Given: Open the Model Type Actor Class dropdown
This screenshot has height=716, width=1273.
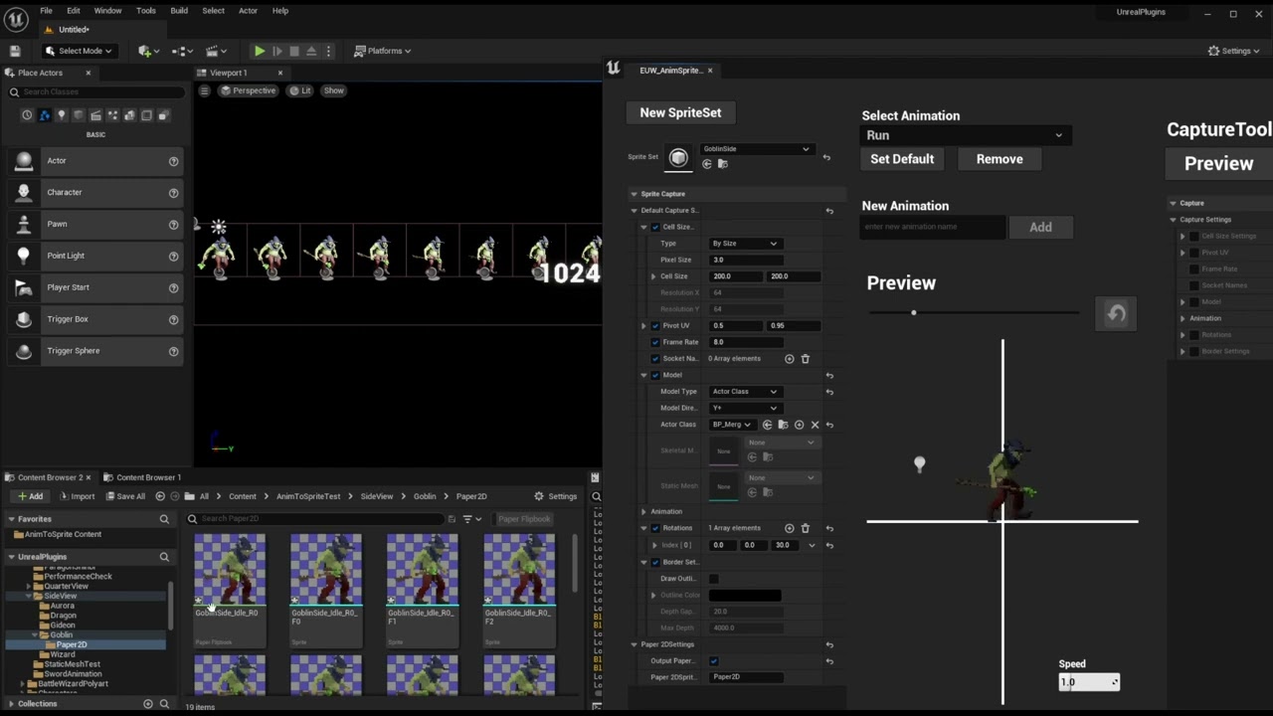Looking at the screenshot, I should tap(745, 391).
